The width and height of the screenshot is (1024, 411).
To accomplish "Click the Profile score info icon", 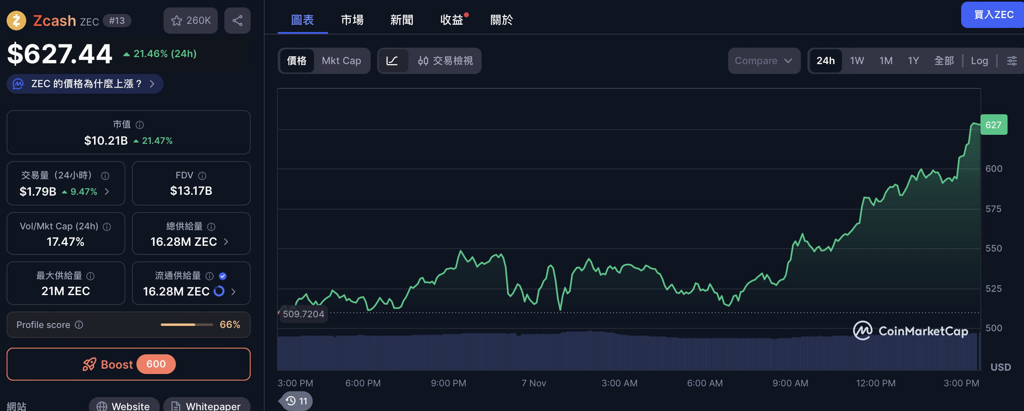I will tap(79, 325).
